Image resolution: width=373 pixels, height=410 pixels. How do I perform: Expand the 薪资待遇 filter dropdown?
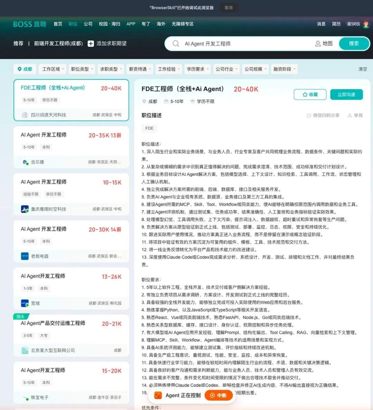point(139,69)
